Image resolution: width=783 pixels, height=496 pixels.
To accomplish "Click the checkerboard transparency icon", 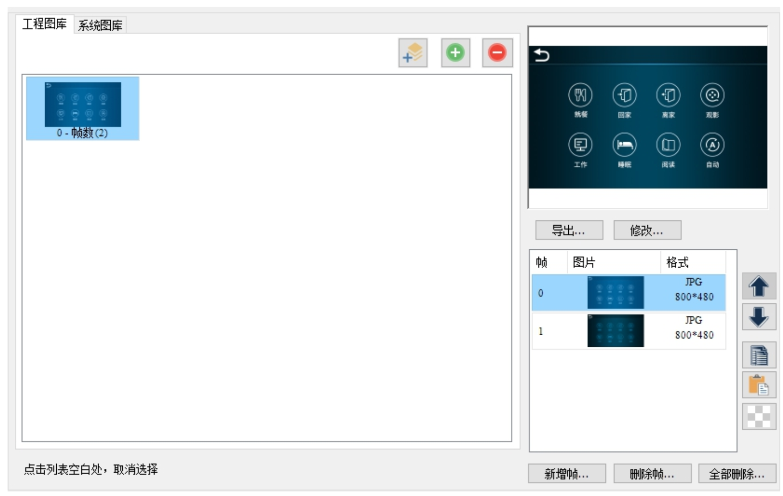I will tap(758, 416).
